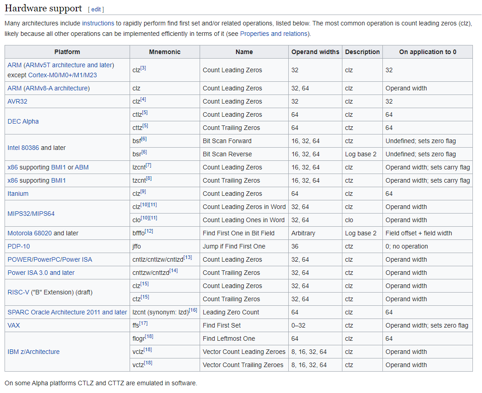
Task: Select the '0–32' operand width cell
Action: pos(315,326)
